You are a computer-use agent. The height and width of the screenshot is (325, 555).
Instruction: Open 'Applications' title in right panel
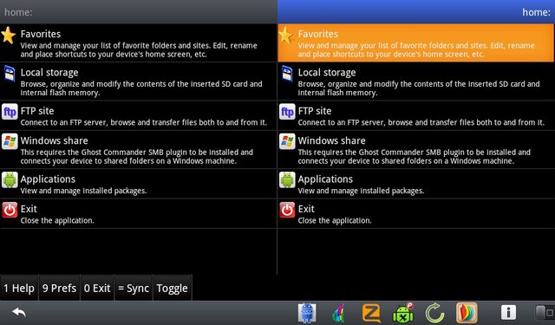click(x=325, y=179)
